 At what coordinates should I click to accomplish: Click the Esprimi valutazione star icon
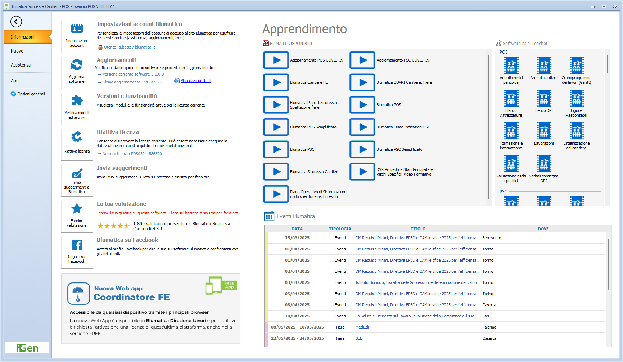(77, 217)
